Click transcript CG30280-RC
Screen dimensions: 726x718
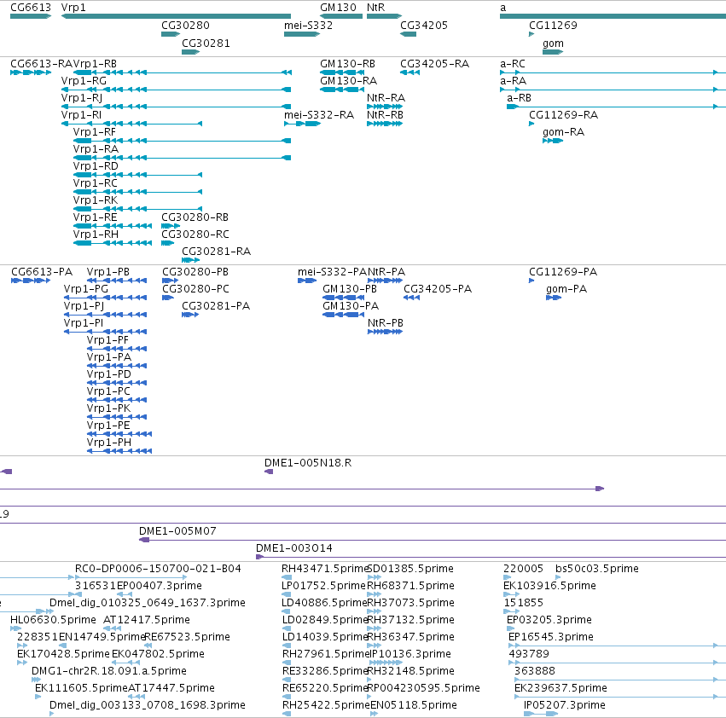[167, 243]
